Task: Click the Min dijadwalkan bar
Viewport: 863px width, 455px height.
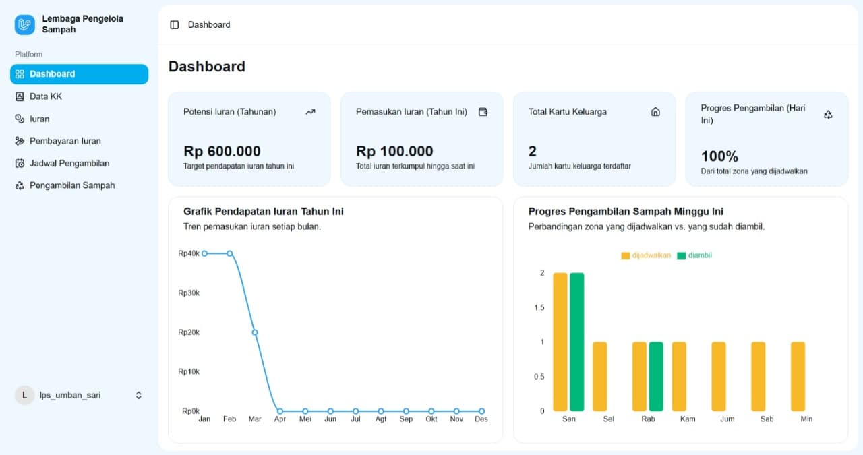Action: click(798, 376)
